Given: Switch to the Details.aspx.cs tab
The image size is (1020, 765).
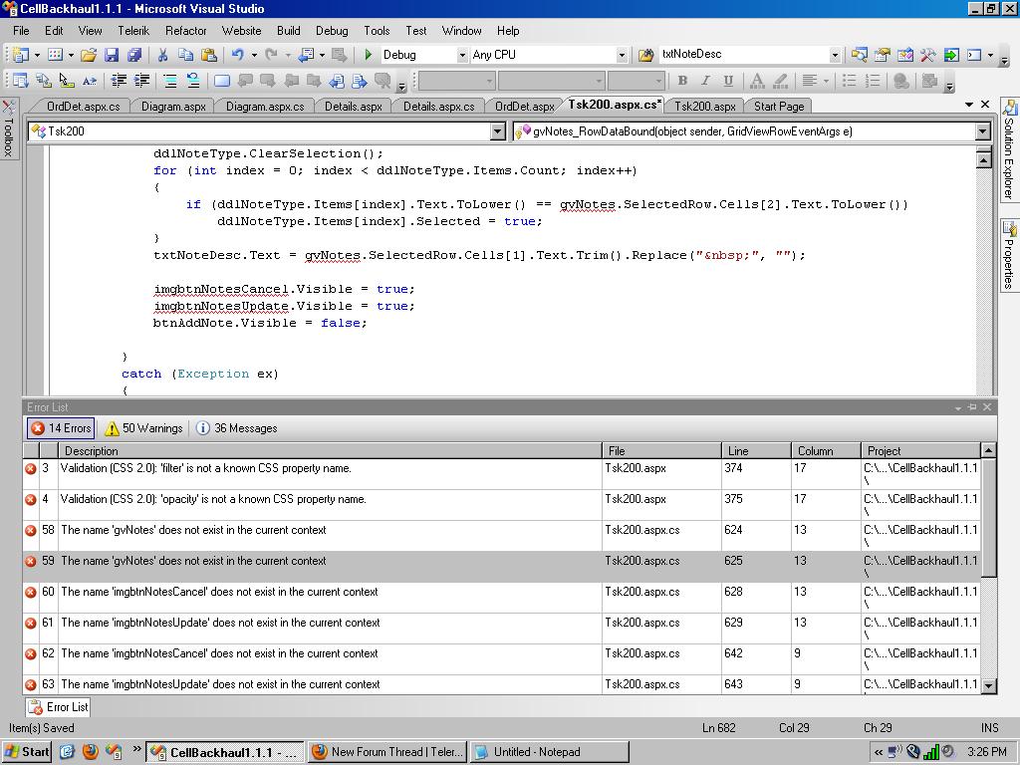Looking at the screenshot, I should [x=438, y=107].
